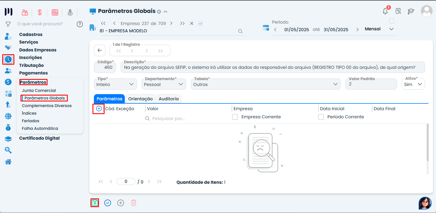
Task: Click the home icon in sidebar
Action: (x=8, y=162)
